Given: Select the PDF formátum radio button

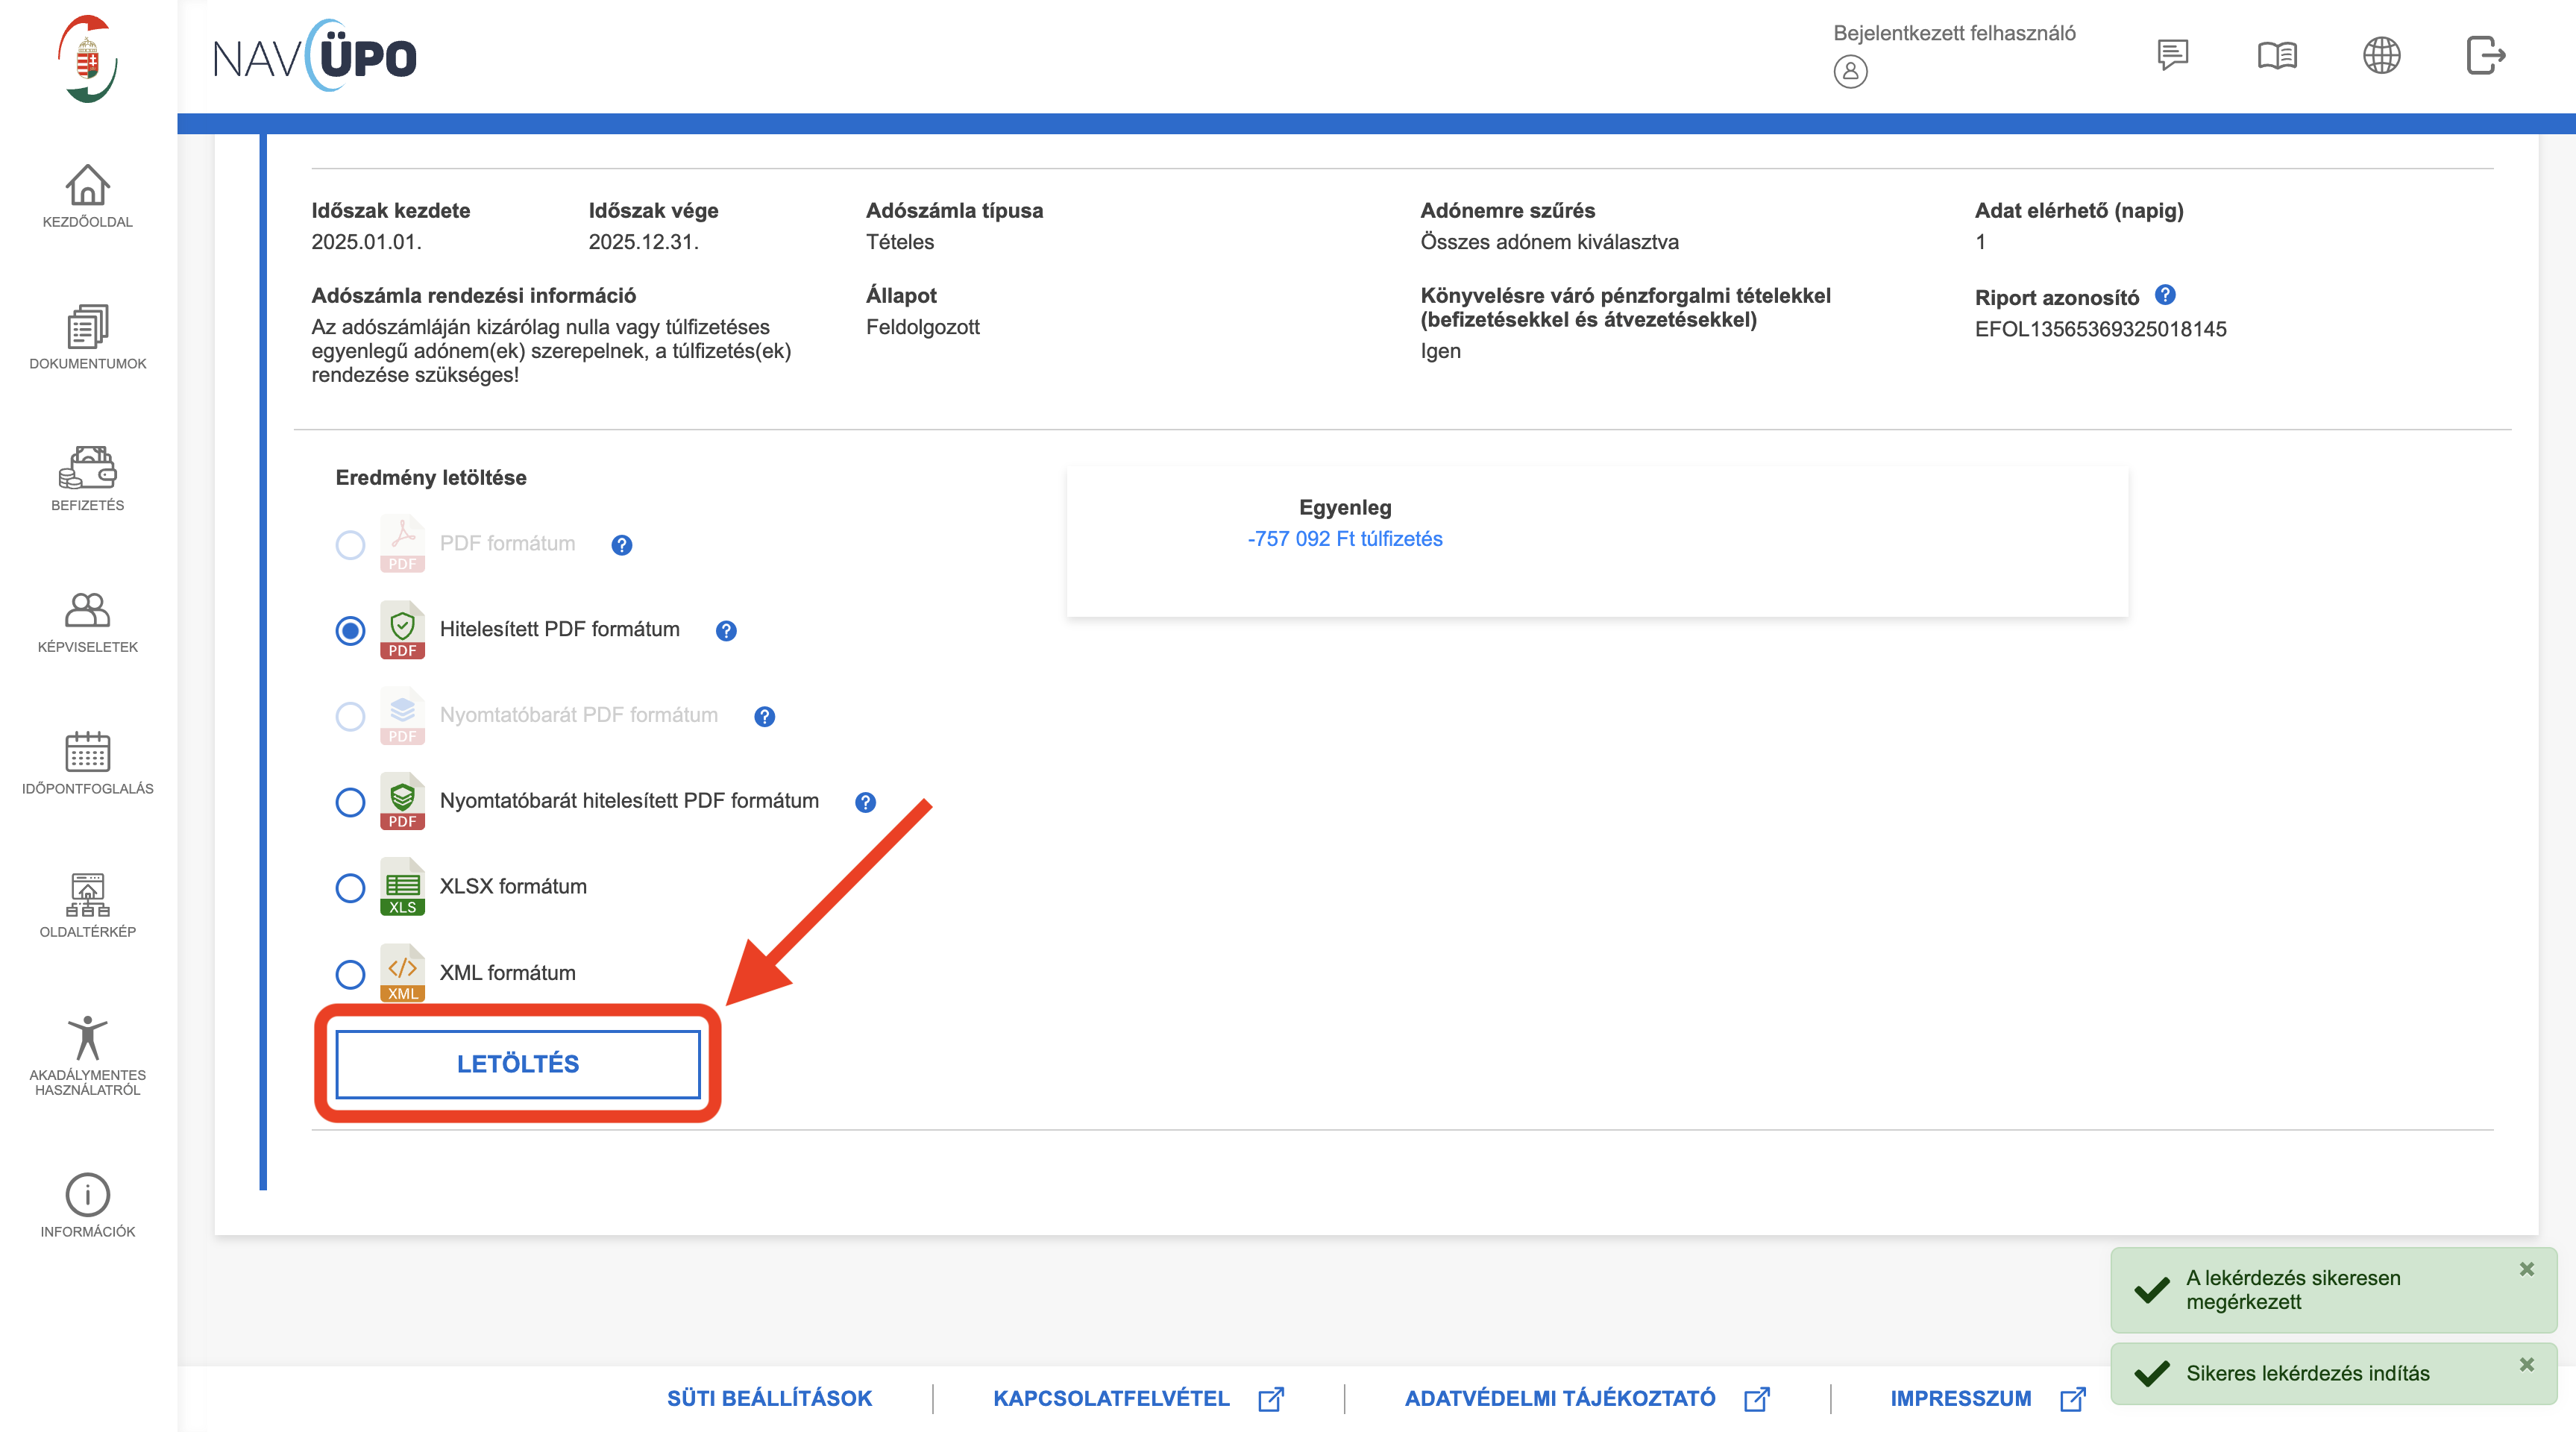Looking at the screenshot, I should pyautogui.click(x=350, y=545).
